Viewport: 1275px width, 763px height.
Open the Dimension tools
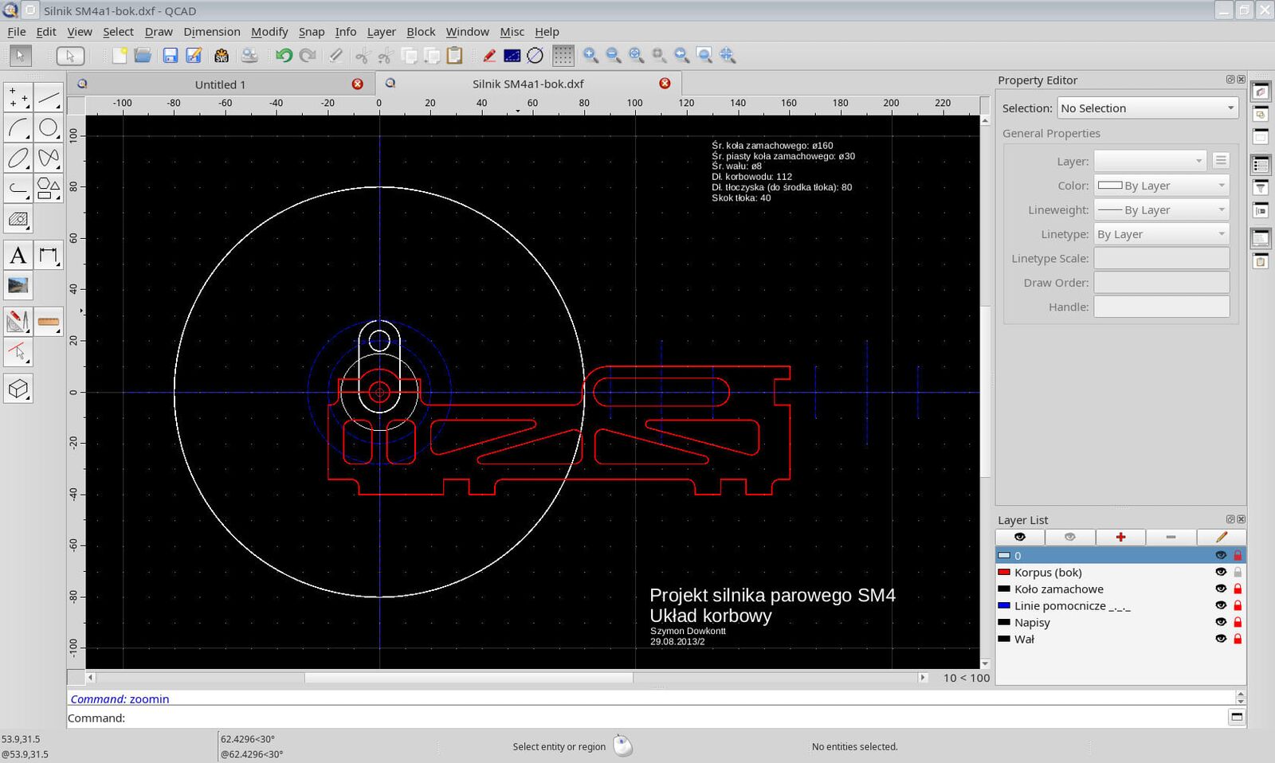(x=49, y=256)
